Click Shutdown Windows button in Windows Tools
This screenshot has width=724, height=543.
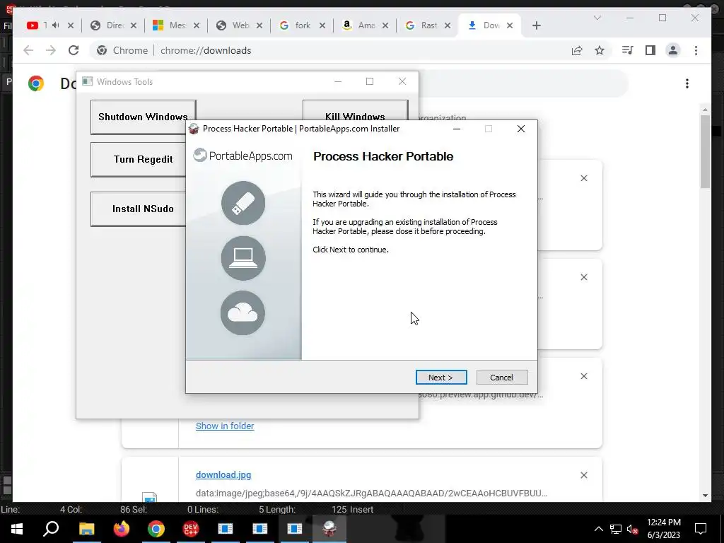coord(143,117)
